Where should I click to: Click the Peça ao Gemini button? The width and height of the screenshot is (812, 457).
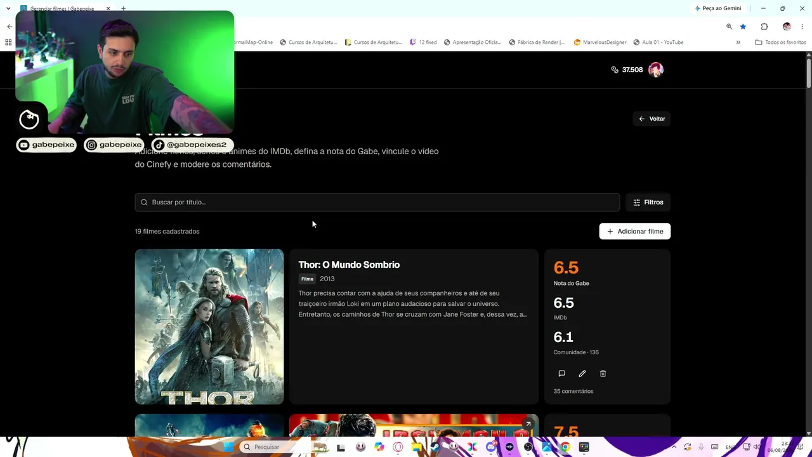(717, 8)
